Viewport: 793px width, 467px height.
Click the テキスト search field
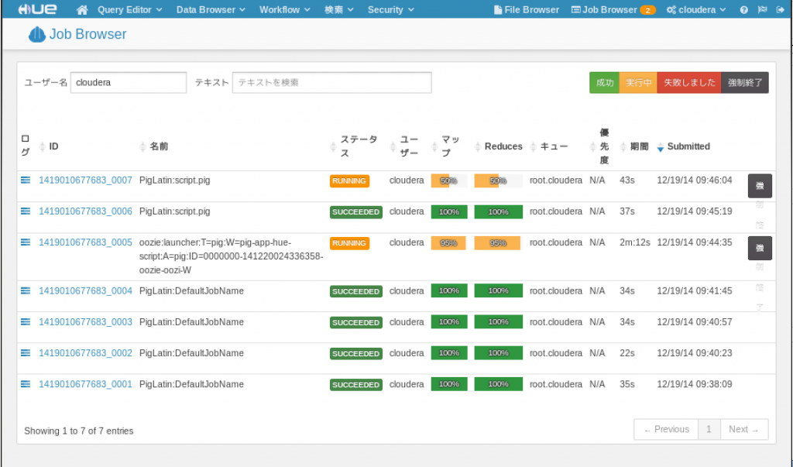331,82
